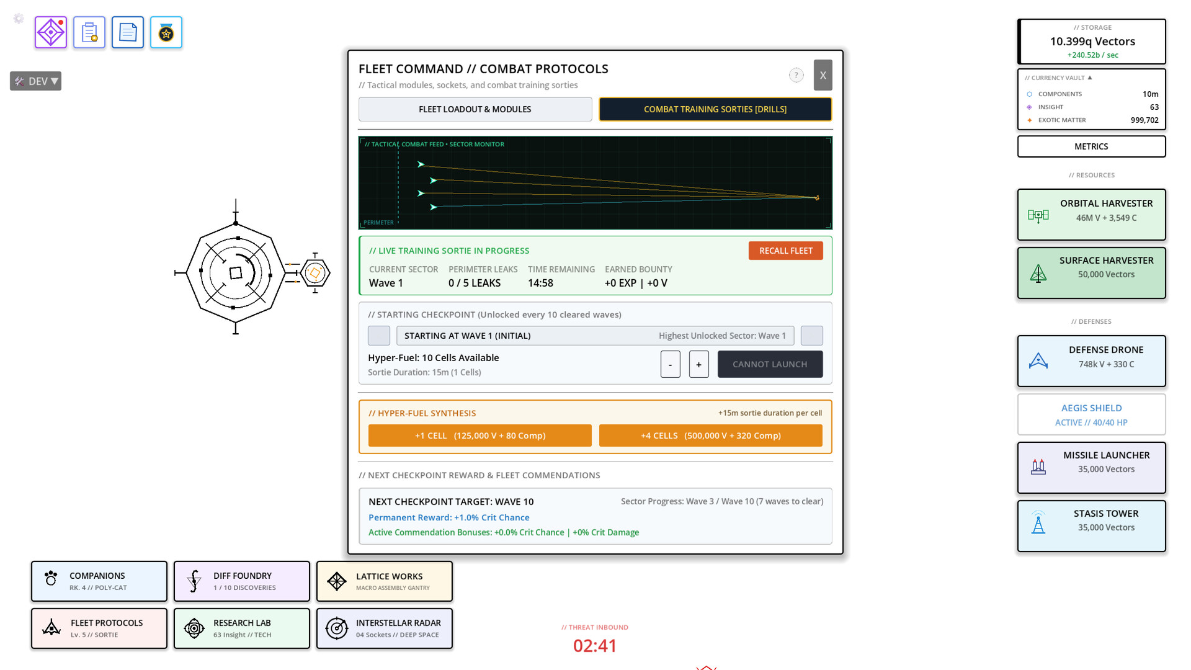Viewport: 1191px width, 670px height.
Task: Click the Defense Drone ship icon
Action: click(1038, 361)
